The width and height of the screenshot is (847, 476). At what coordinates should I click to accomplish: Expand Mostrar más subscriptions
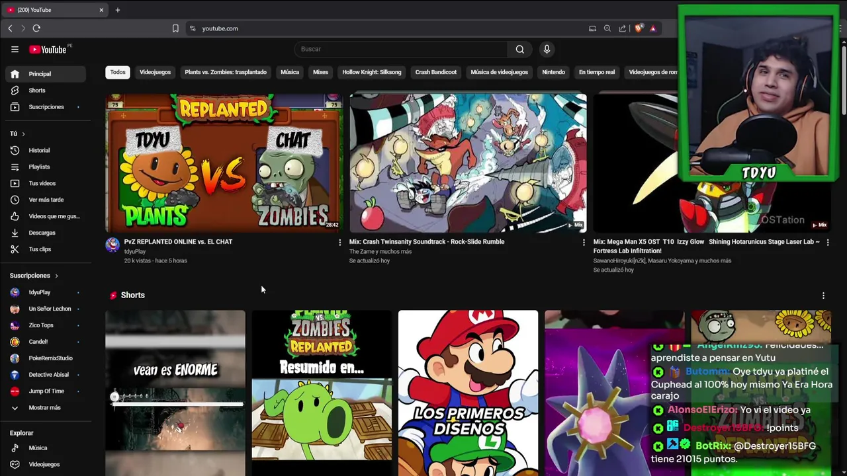[x=45, y=408]
